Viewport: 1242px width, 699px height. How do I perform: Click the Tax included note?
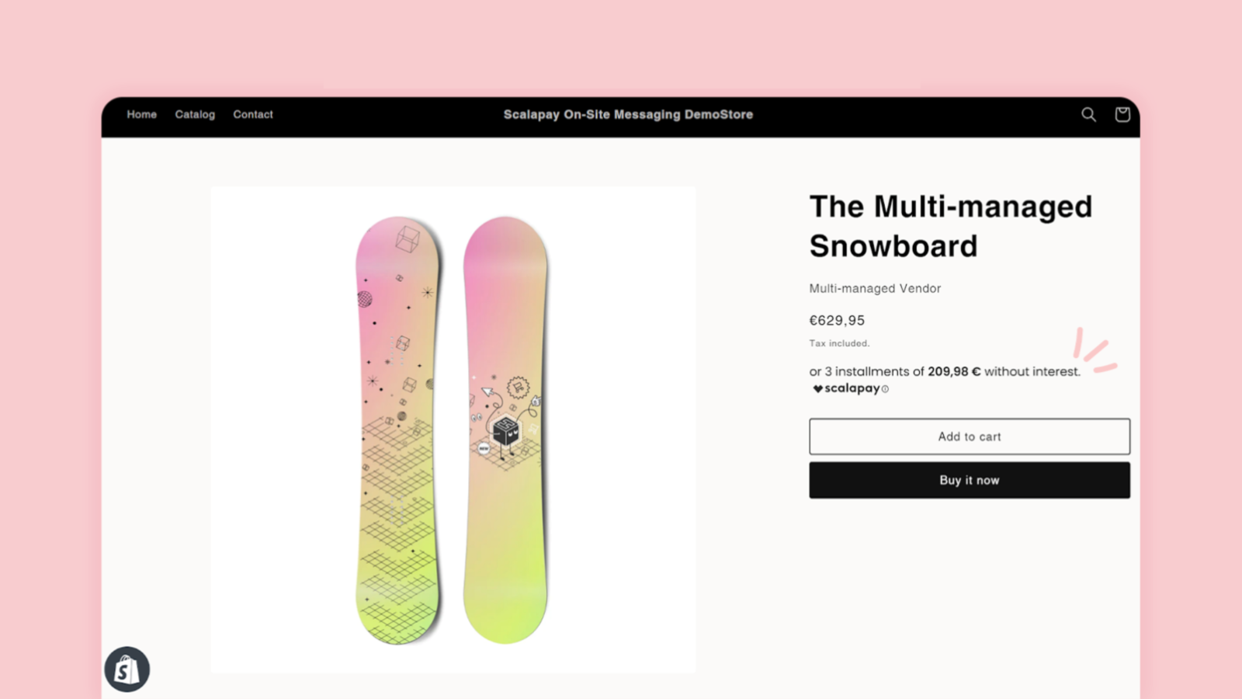[x=839, y=343]
